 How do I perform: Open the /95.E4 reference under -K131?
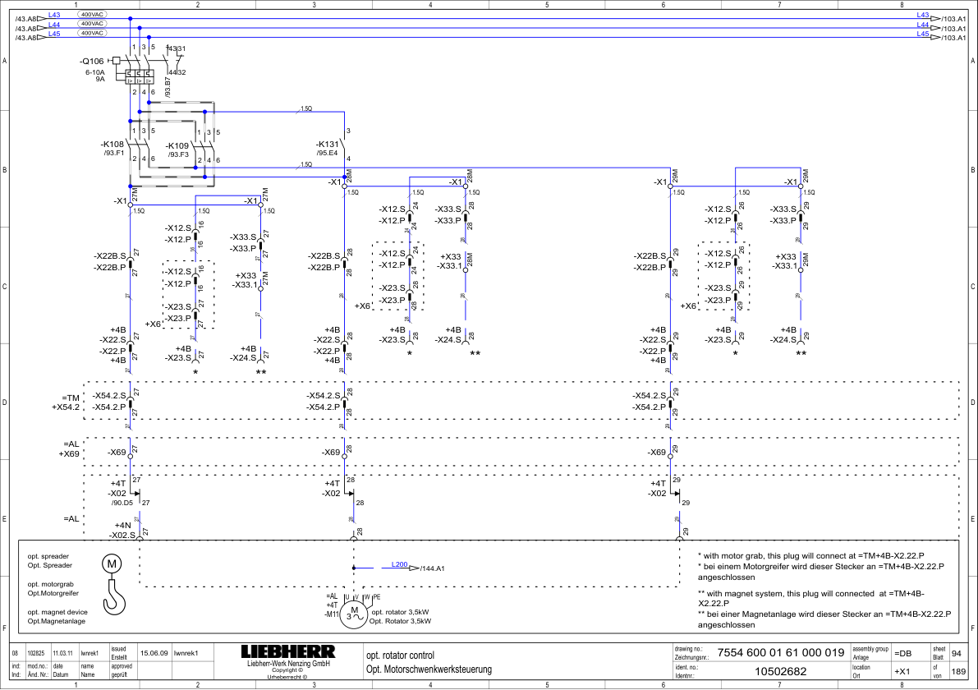[x=327, y=153]
